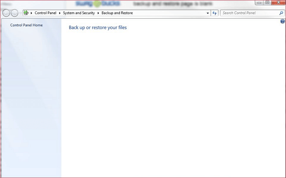Screen dimensions: 286x178
Task: Click empty area of the address bar
Action: 171,13
